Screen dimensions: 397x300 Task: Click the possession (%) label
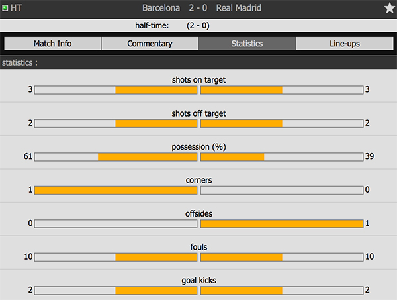[x=198, y=146]
